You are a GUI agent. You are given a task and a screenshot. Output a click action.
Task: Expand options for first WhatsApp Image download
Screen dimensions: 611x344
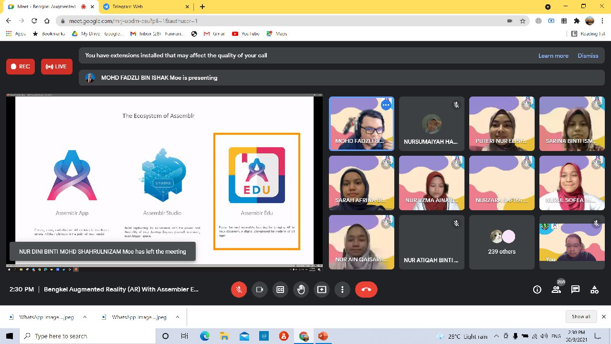point(85,317)
